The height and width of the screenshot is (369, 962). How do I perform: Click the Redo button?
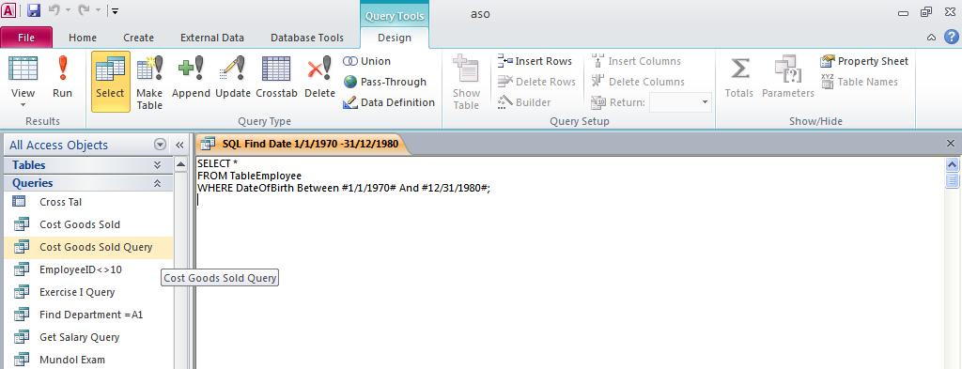[84, 10]
